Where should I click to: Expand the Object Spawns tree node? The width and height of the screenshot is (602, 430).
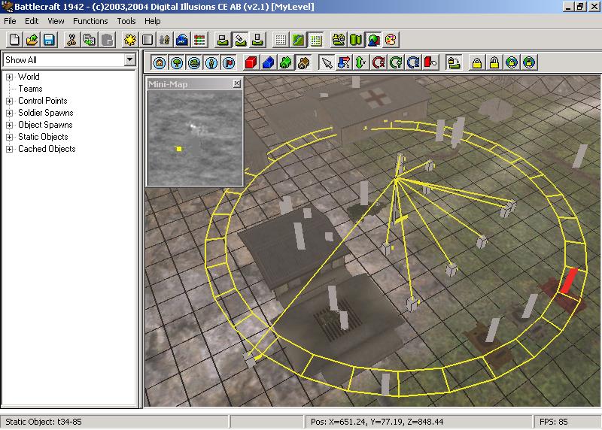(9, 126)
